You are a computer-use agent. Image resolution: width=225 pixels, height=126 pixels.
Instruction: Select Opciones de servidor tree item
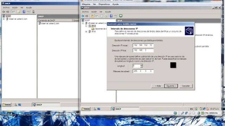point(101,29)
